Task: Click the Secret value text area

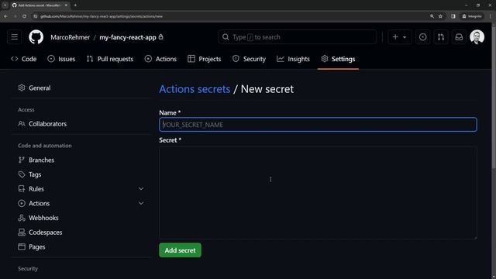Action: pos(318,192)
